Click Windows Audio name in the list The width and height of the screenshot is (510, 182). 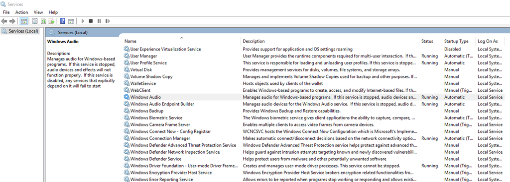tap(145, 97)
